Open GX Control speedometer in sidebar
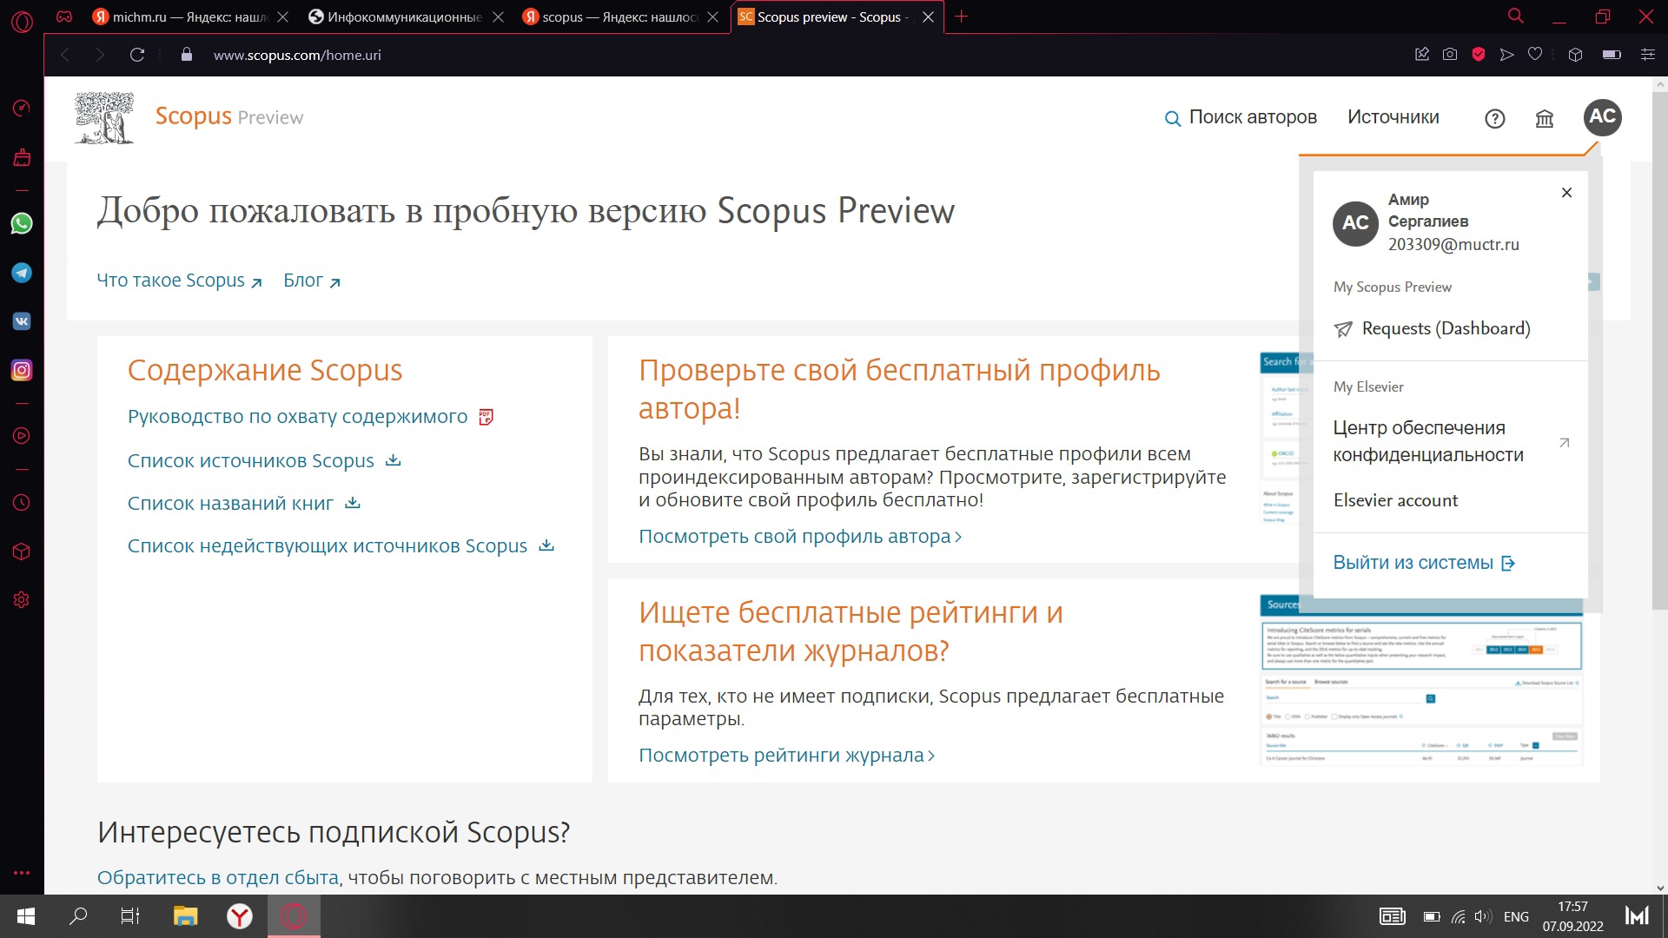This screenshot has width=1668, height=938. [x=22, y=108]
